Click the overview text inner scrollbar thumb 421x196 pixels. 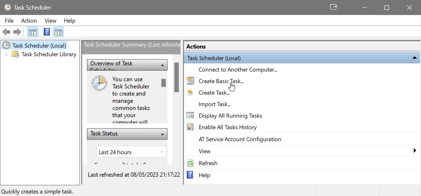pos(164,82)
